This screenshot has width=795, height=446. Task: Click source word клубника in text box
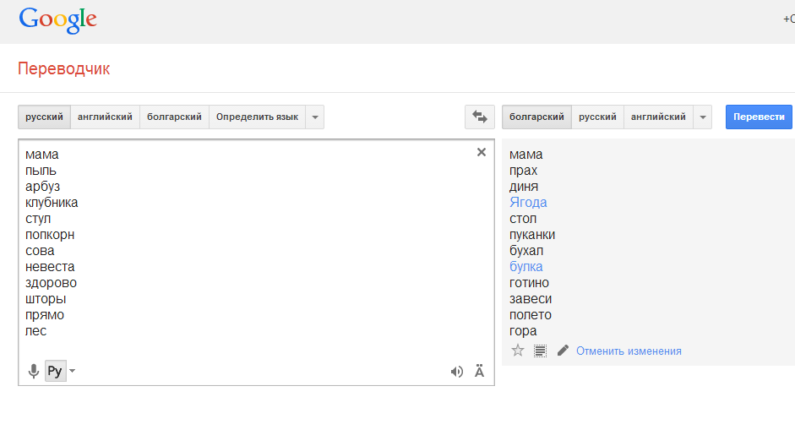pos(52,202)
